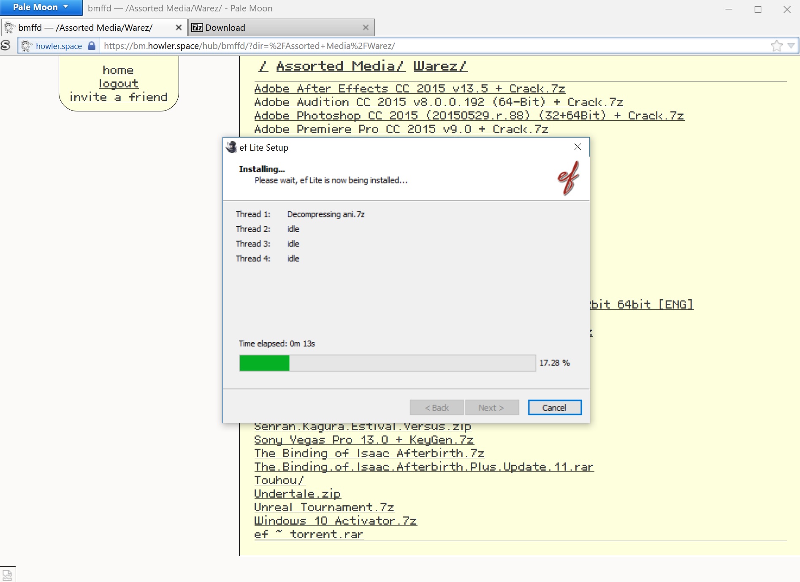The height and width of the screenshot is (582, 800).
Task: Open Sony Vegas Pro 13.0 + KeyGen.7z link
Action: [363, 440]
